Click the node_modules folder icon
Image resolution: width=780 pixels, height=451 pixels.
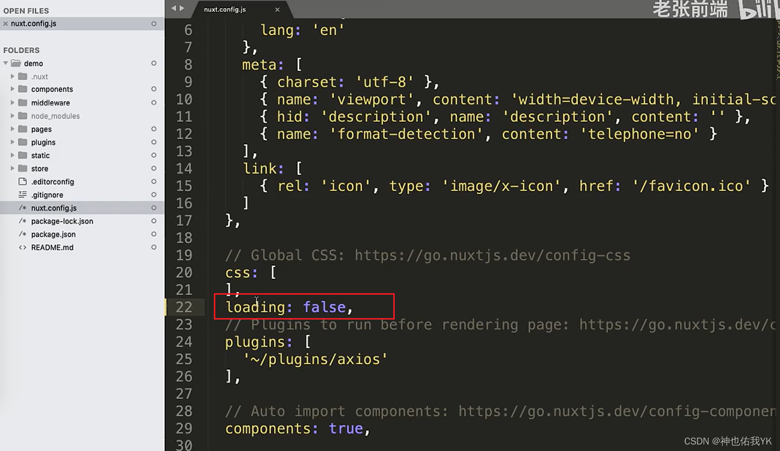[x=22, y=115]
